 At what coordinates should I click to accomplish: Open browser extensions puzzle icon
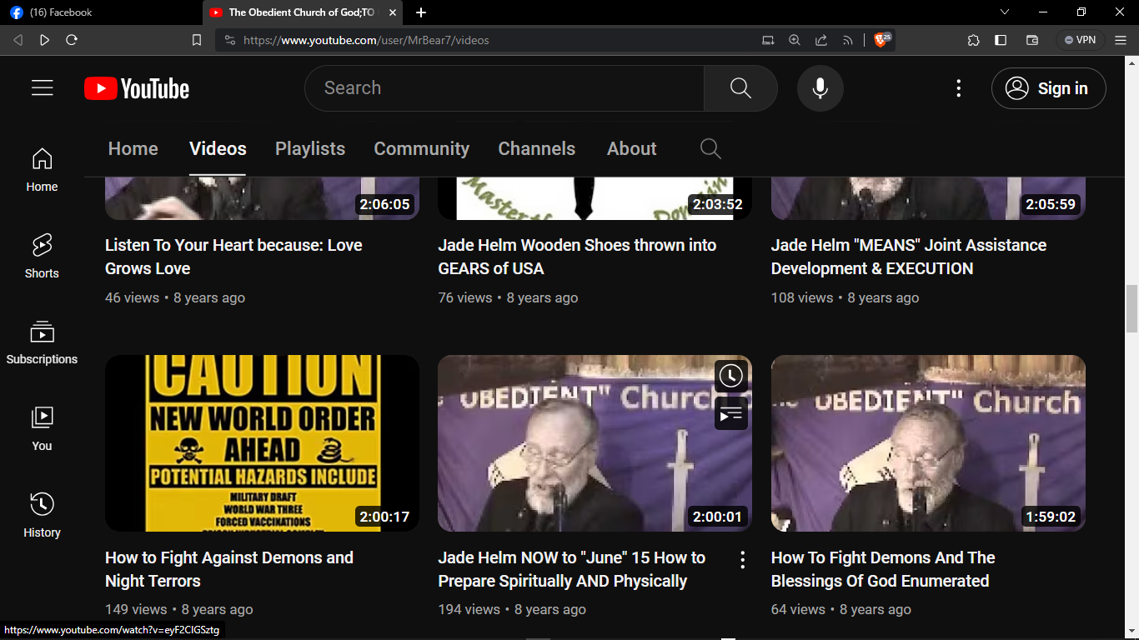point(973,40)
